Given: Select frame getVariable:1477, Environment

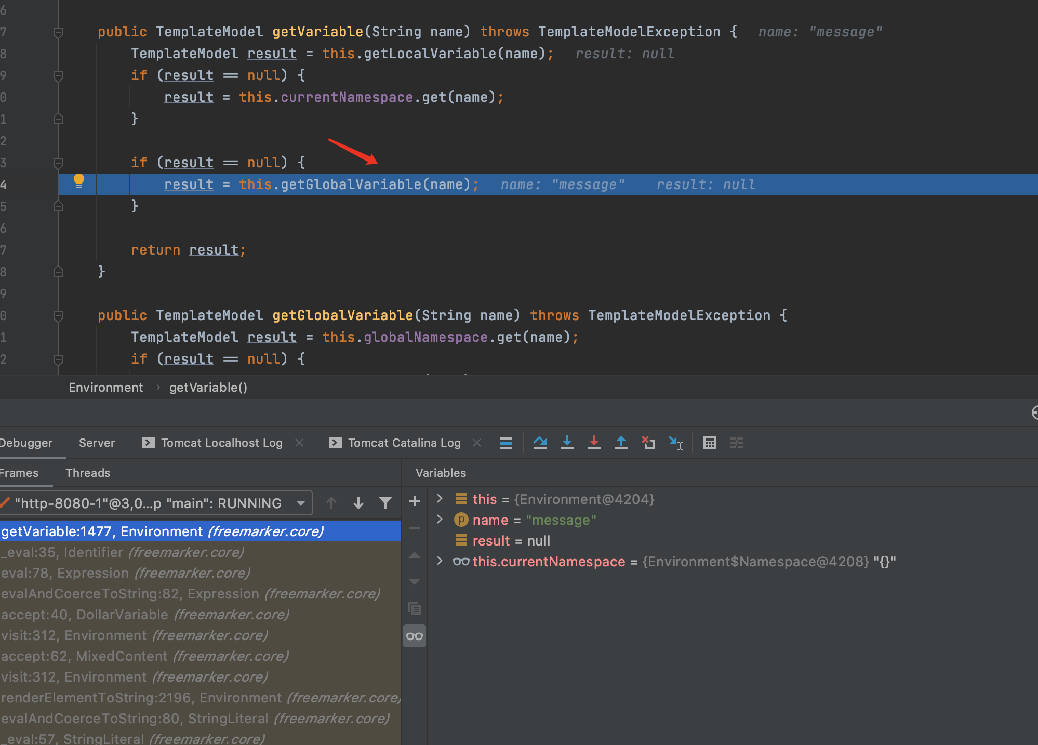Looking at the screenshot, I should (201, 531).
